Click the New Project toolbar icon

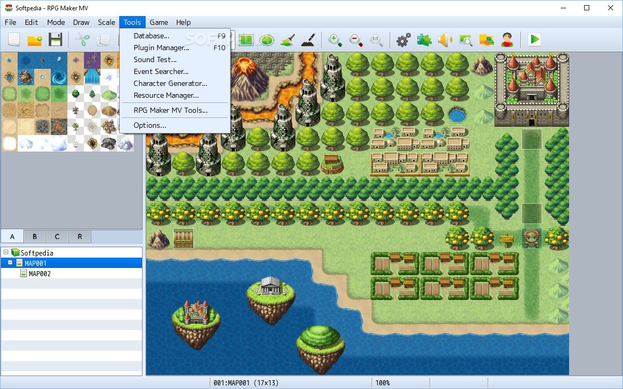pos(14,40)
